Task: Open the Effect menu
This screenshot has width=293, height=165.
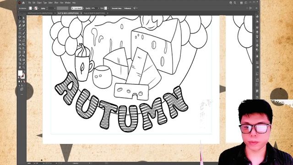Action: click(56, 3)
